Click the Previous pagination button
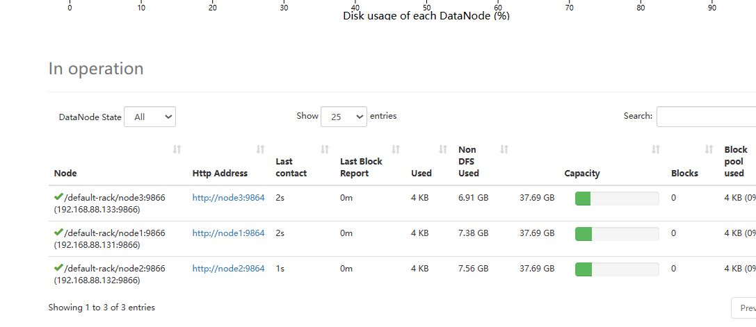The image size is (756, 327). 744,308
